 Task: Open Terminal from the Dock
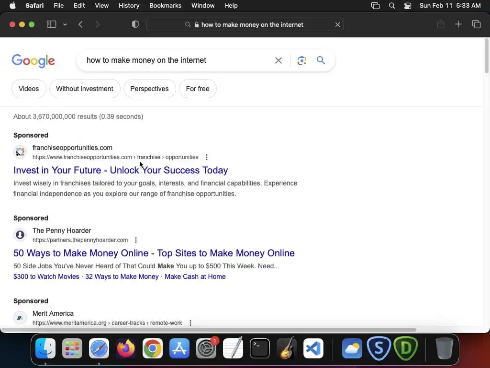click(x=260, y=348)
